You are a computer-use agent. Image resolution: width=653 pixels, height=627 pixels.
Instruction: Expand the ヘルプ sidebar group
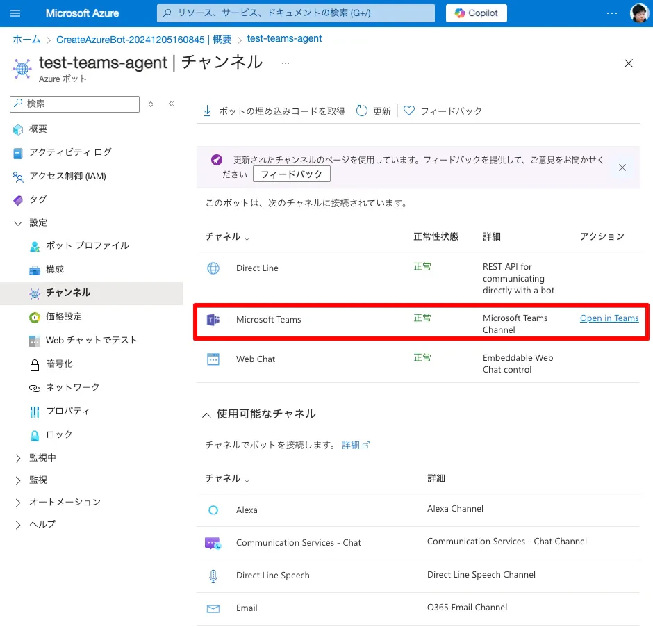18,525
